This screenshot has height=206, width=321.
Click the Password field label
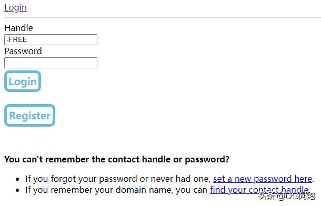(23, 51)
